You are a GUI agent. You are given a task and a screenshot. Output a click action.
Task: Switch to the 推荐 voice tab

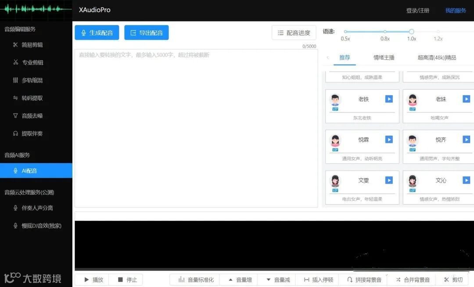pyautogui.click(x=345, y=57)
